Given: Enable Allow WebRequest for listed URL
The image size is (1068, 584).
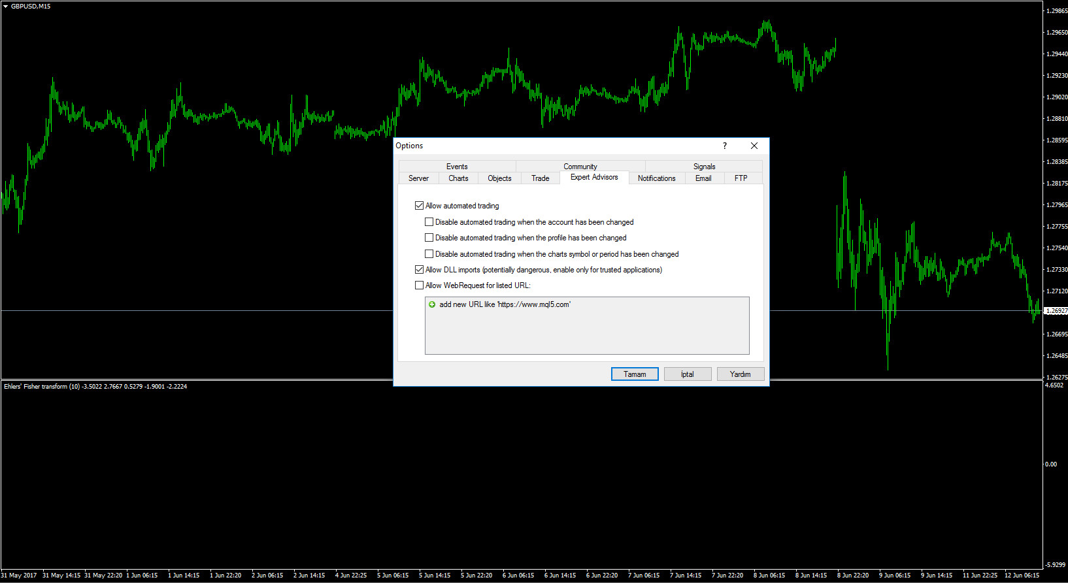Looking at the screenshot, I should click(x=420, y=285).
